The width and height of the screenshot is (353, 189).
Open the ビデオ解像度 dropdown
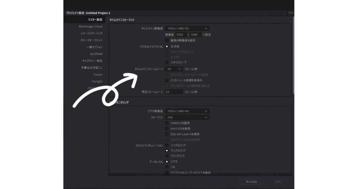coord(187,111)
